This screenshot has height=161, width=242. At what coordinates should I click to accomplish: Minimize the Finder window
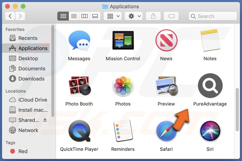point(15,6)
